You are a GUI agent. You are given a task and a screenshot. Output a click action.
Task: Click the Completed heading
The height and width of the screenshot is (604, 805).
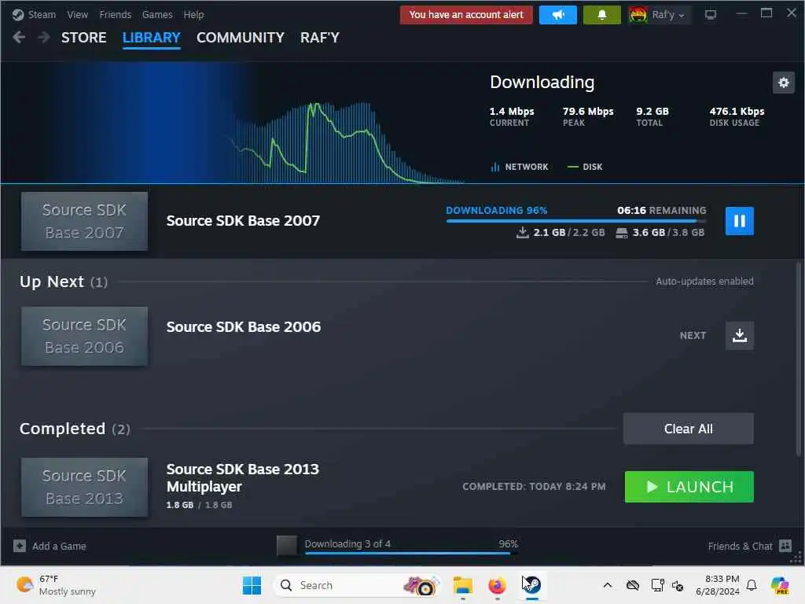tap(75, 429)
